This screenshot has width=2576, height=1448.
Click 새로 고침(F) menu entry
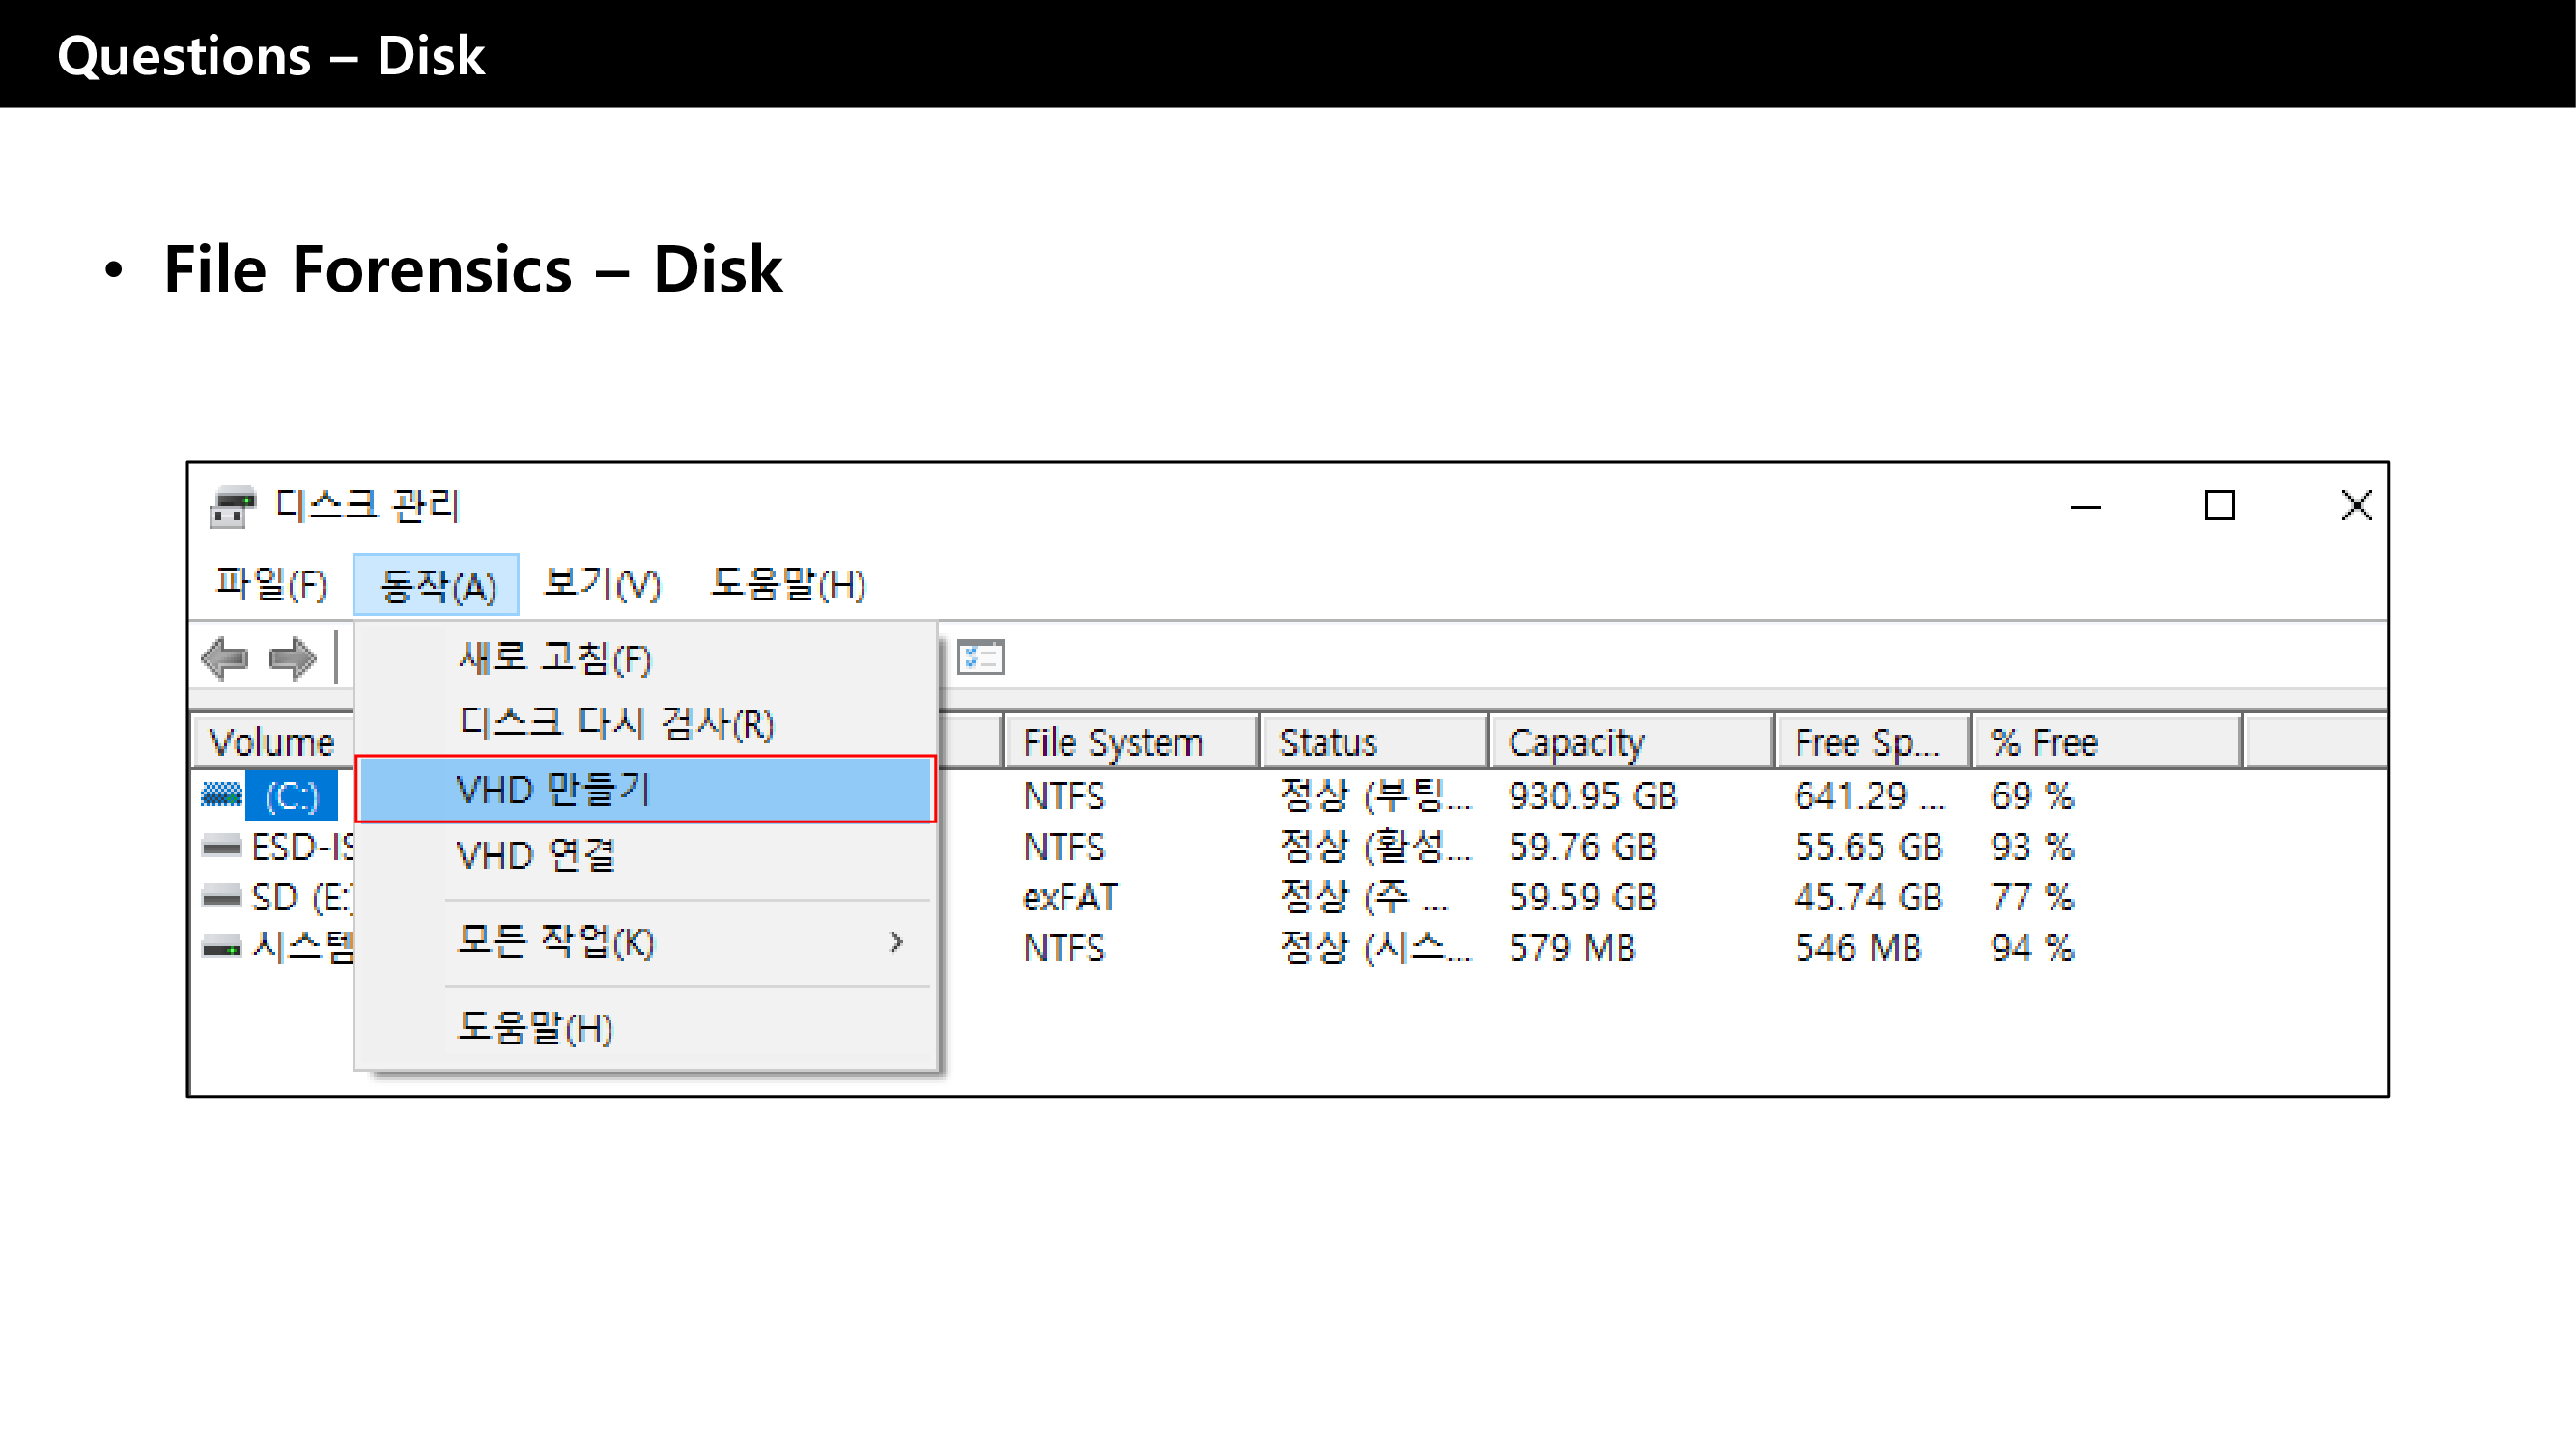(x=555, y=658)
